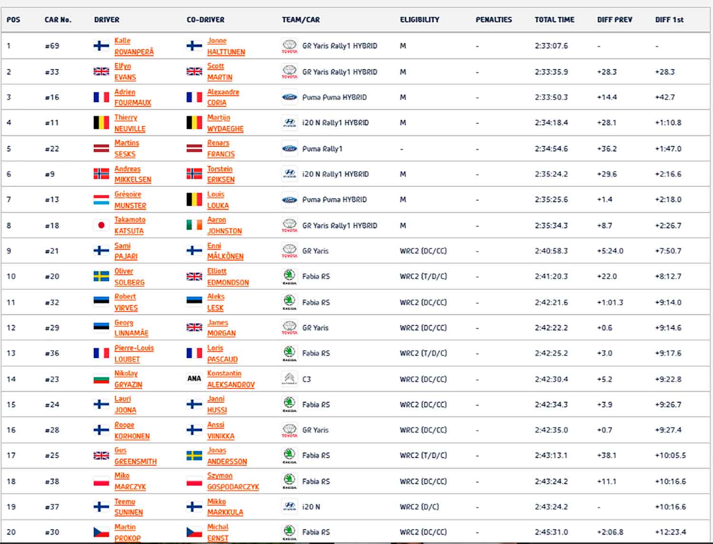Click the Irish flag beside Aaron Johnston

(194, 225)
